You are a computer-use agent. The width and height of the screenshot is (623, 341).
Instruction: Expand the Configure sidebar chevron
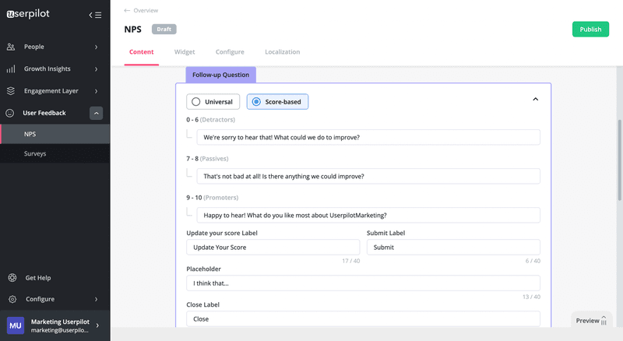pyautogui.click(x=96, y=299)
